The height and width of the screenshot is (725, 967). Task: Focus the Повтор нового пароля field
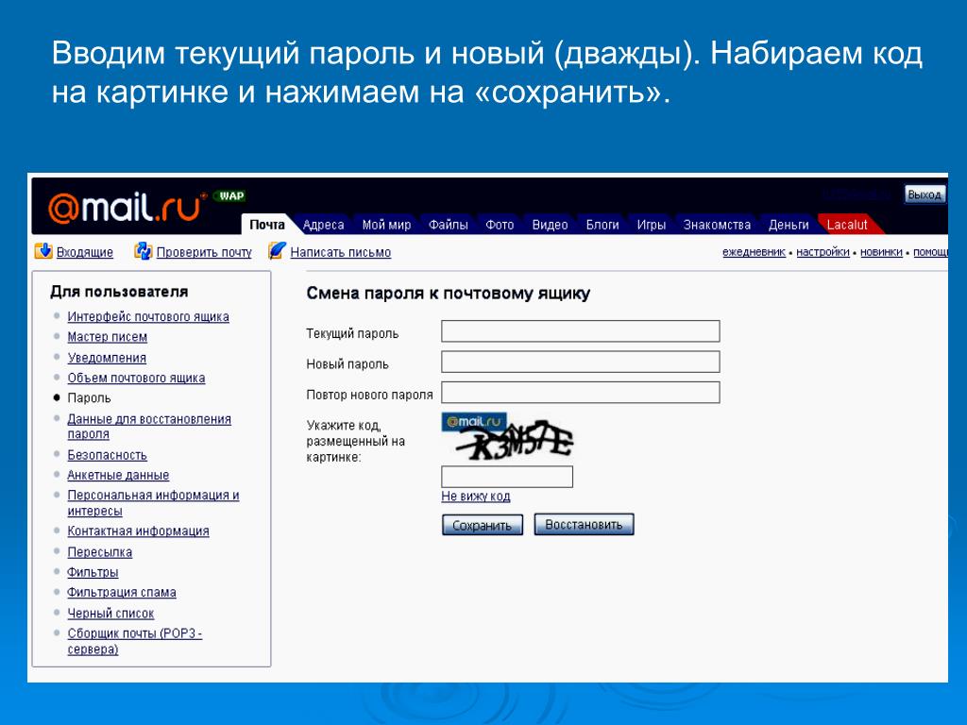pos(581,393)
